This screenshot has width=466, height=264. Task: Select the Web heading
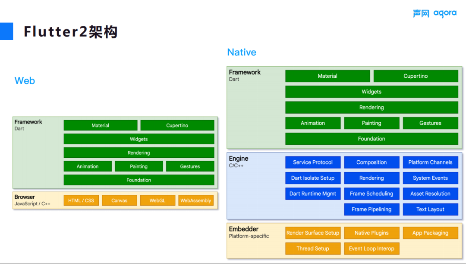pyautogui.click(x=25, y=81)
